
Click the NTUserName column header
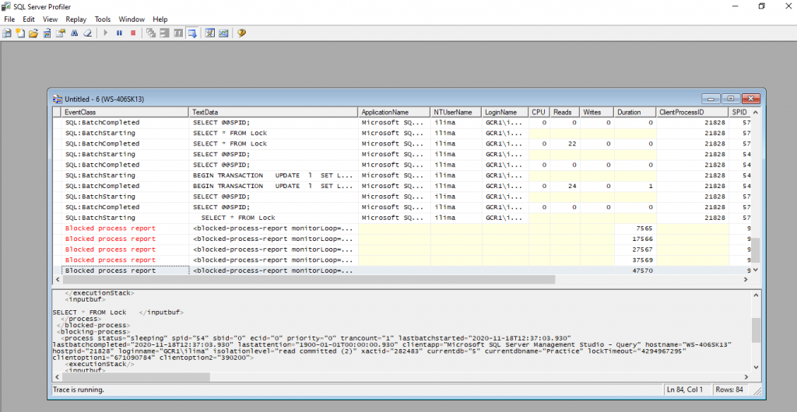click(x=456, y=112)
